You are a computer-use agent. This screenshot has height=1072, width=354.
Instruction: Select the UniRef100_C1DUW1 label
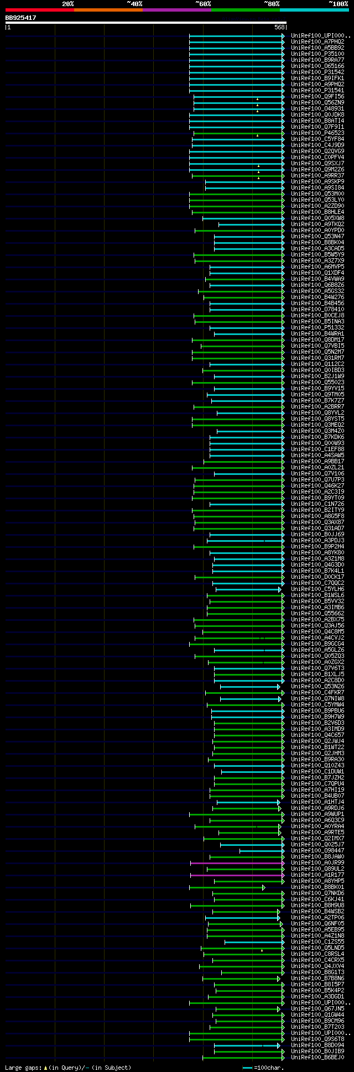pos(317,771)
